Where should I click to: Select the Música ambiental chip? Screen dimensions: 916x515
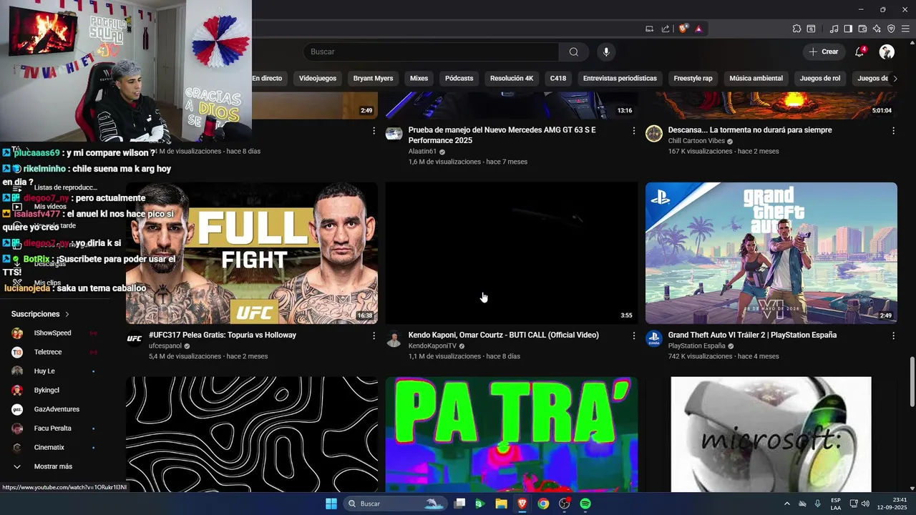pos(756,78)
